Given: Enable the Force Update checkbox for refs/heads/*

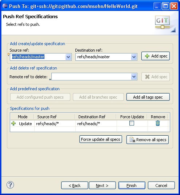Looking at the screenshot, I should pos(132,123).
